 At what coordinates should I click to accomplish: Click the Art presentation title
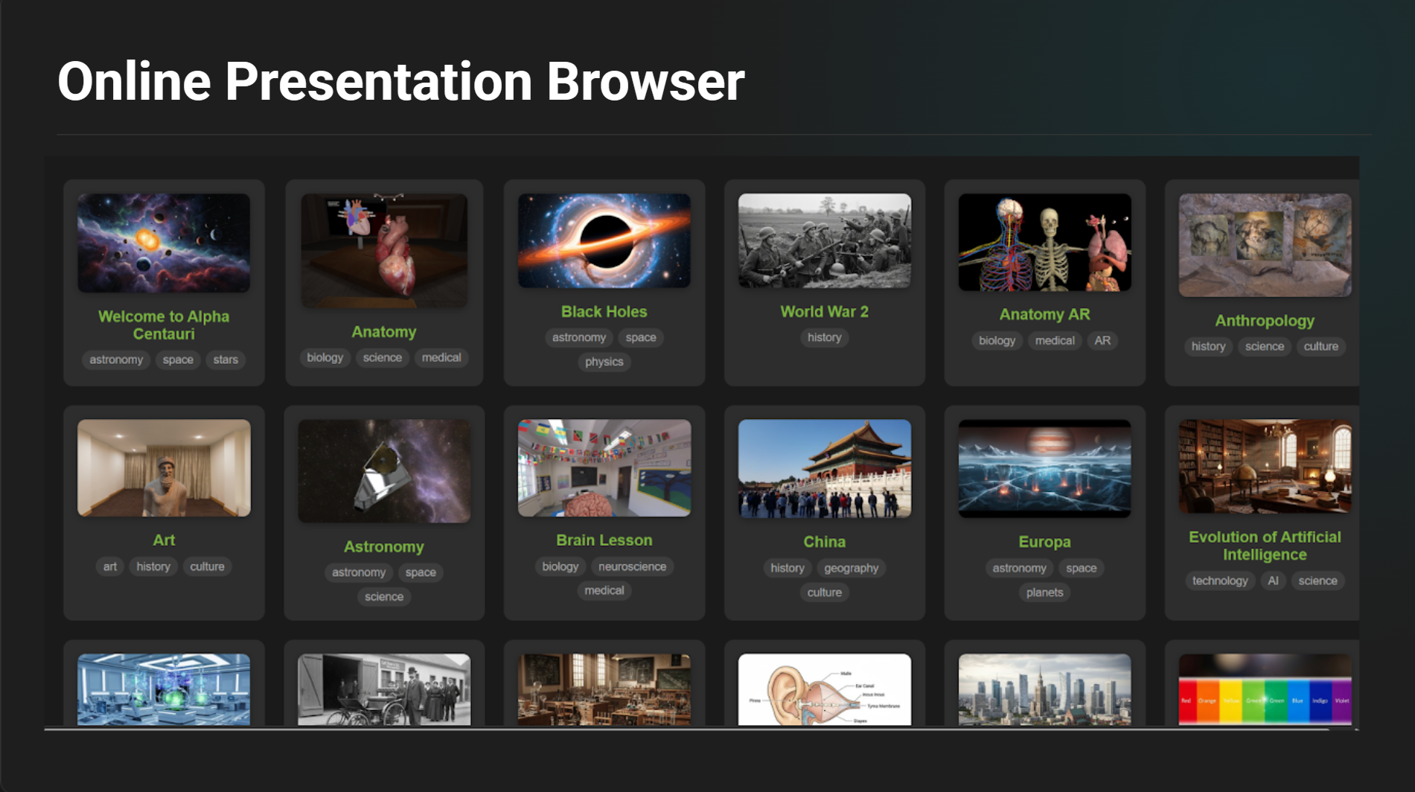coord(164,540)
